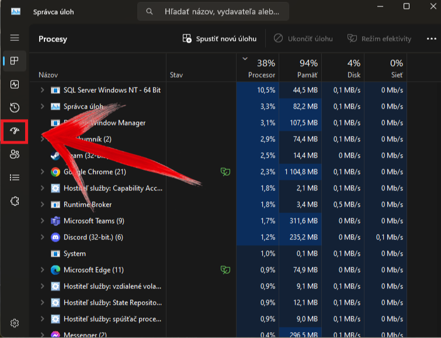Click the System process icon
Image resolution: width=441 pixels, height=338 pixels.
(55, 253)
